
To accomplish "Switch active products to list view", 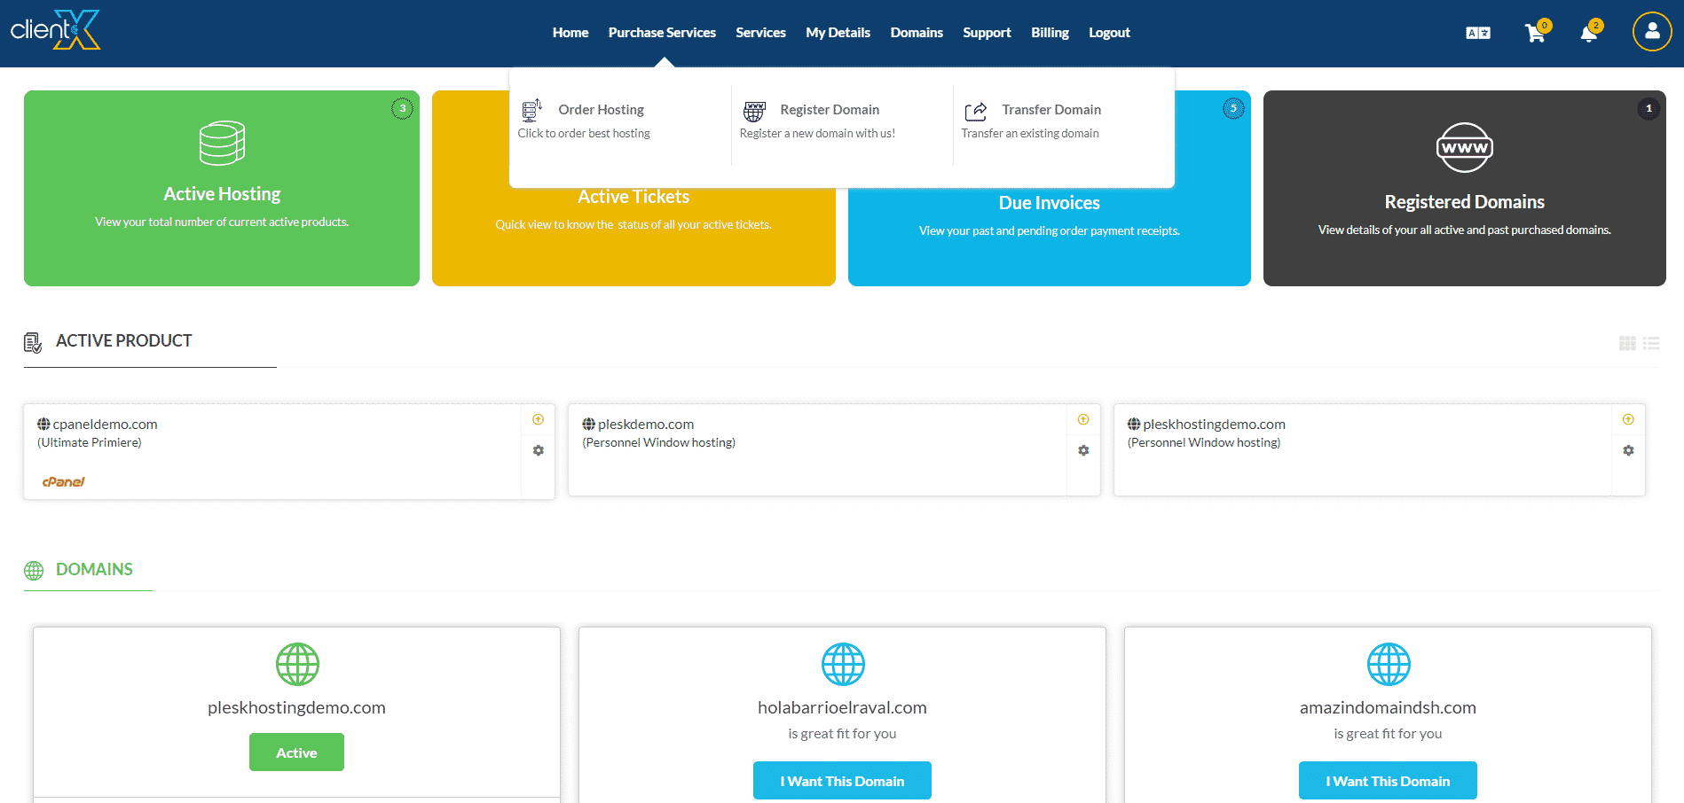I will (x=1651, y=343).
